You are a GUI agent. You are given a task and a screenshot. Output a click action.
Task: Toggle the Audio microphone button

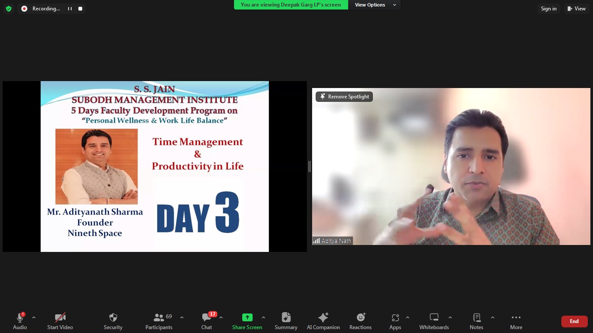[x=20, y=321]
